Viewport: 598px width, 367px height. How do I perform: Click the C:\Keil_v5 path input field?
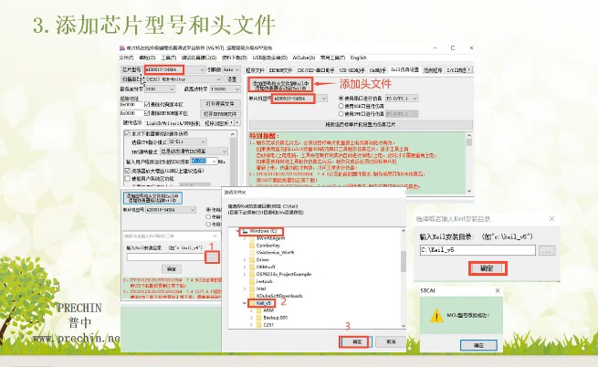(477, 250)
